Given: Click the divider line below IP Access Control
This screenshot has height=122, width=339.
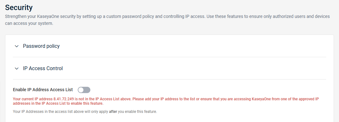Looking at the screenshot, I should (x=169, y=80).
